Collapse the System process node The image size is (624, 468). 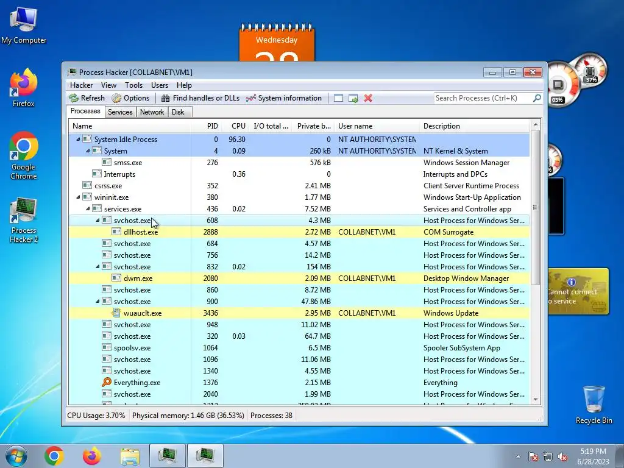pos(88,151)
